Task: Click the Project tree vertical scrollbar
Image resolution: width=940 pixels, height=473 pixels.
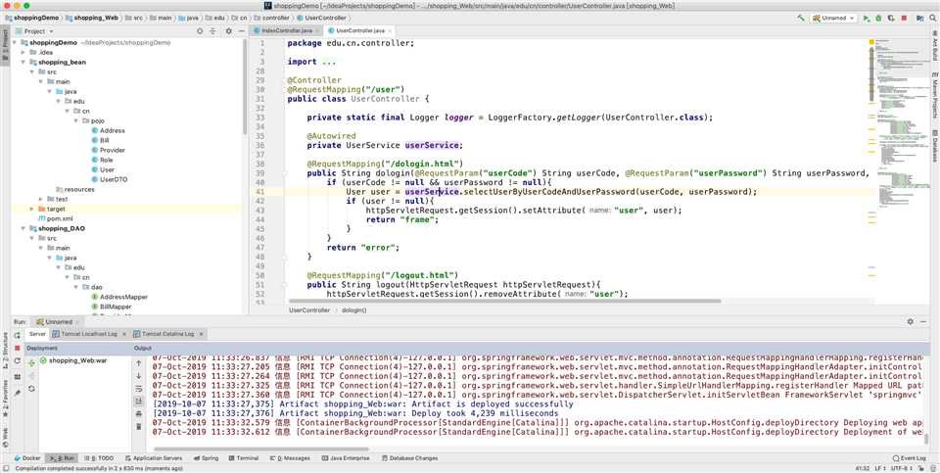Action: 245,88
